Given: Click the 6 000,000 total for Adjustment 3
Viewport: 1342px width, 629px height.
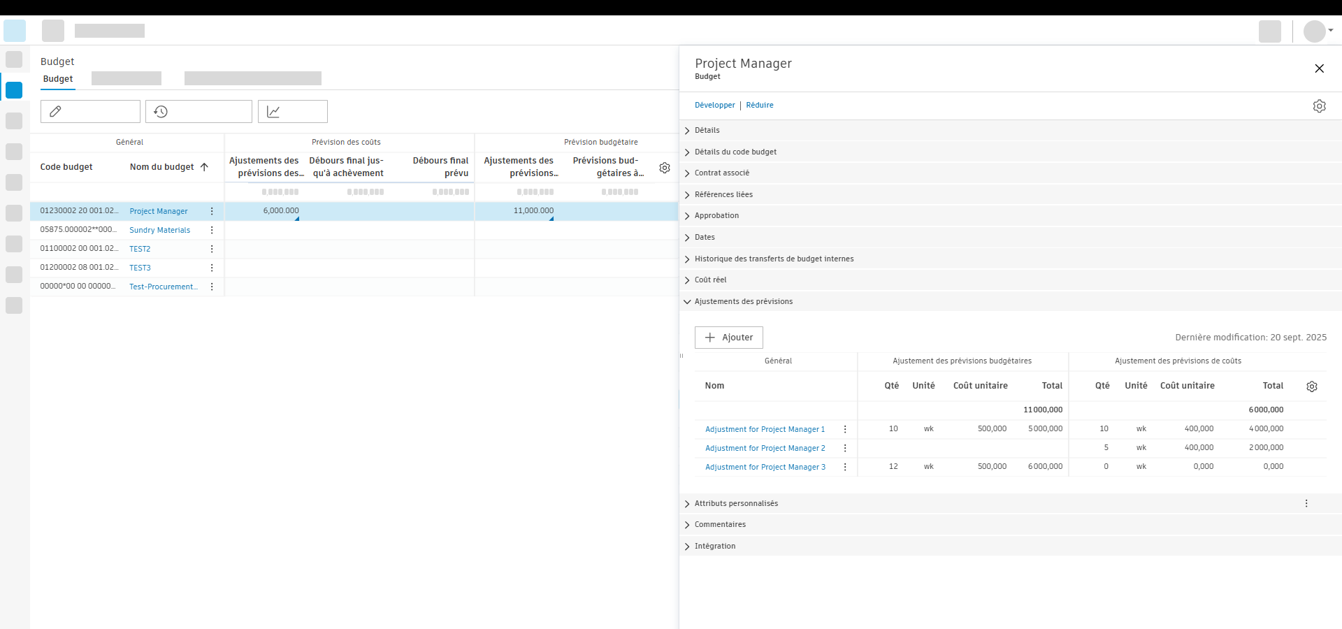Looking at the screenshot, I should point(1045,467).
